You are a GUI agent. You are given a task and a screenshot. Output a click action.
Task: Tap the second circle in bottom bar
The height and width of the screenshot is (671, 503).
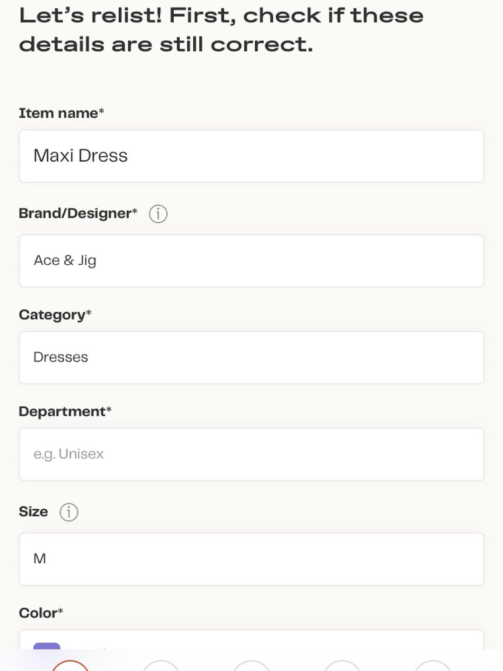[x=161, y=666]
